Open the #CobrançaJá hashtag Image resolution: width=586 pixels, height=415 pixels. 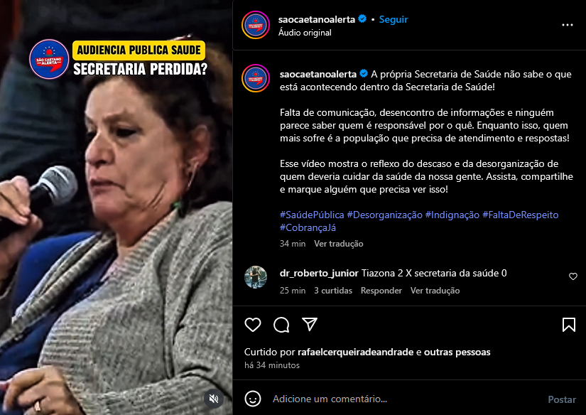click(308, 227)
